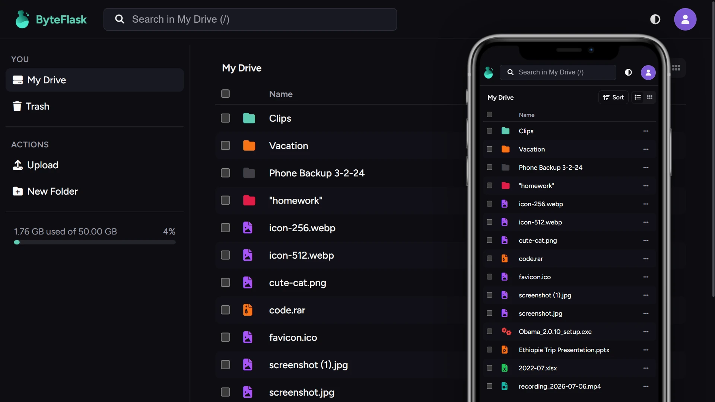Image resolution: width=715 pixels, height=402 pixels.
Task: Click the storage usage progress bar
Action: click(x=95, y=242)
